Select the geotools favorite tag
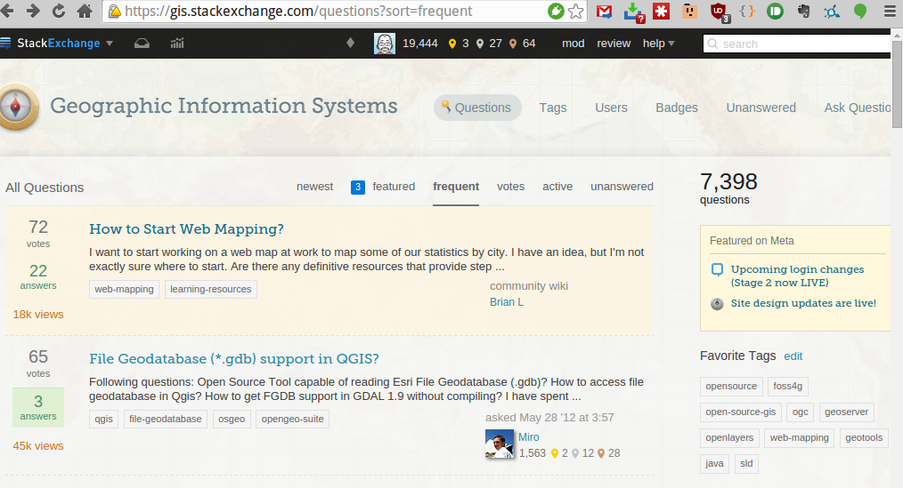 [864, 438]
